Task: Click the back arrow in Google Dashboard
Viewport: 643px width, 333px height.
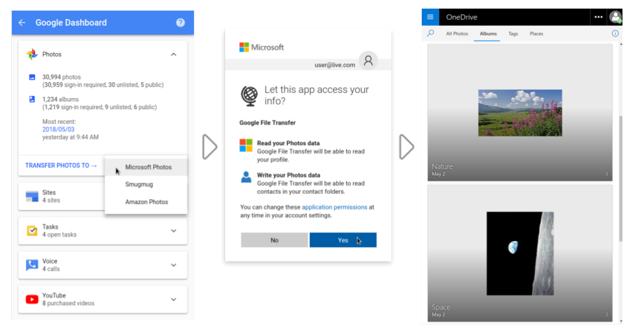Action: pyautogui.click(x=22, y=23)
